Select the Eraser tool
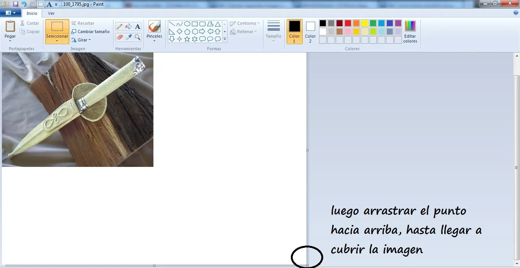 [120, 37]
